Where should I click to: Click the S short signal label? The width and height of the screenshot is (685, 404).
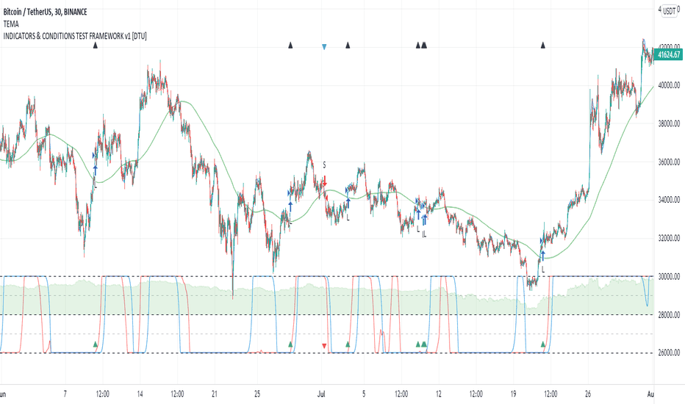point(324,165)
